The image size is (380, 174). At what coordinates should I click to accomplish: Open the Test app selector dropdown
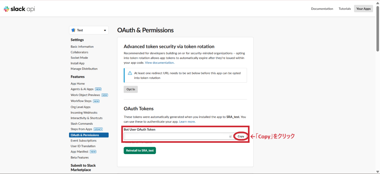[x=105, y=30]
